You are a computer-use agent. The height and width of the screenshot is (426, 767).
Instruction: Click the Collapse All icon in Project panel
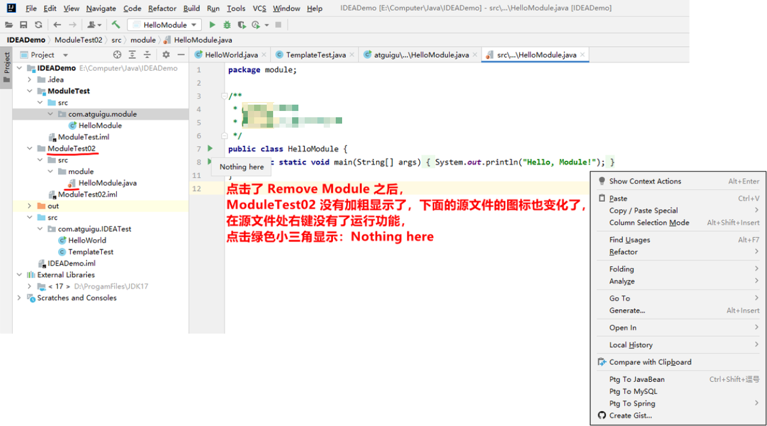click(x=147, y=55)
